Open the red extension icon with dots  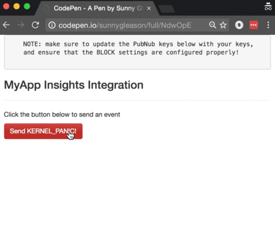(x=254, y=25)
